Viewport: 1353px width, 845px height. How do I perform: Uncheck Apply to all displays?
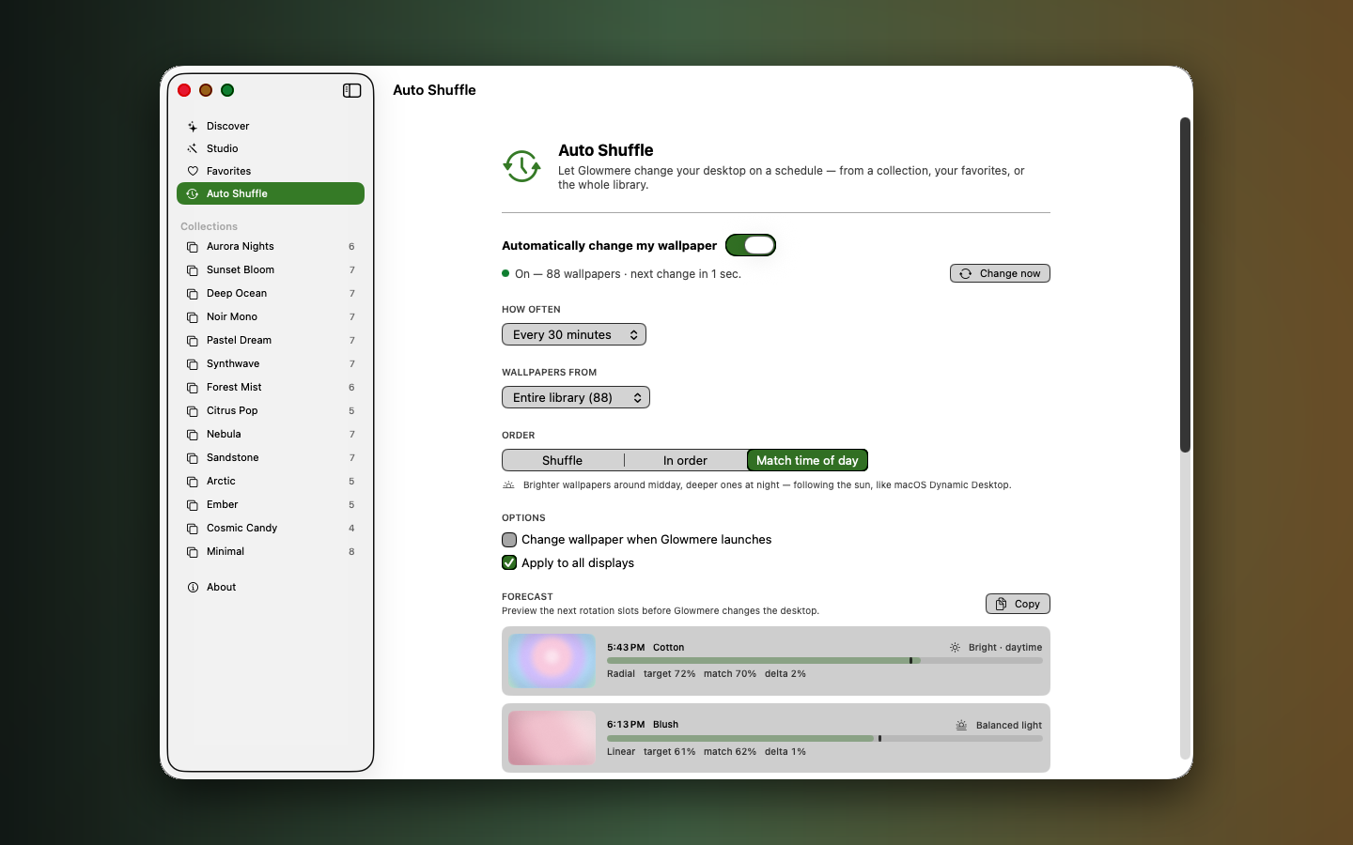[509, 563]
